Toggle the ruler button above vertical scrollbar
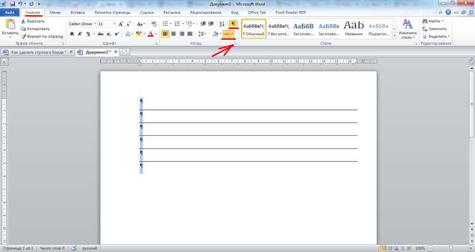This screenshot has width=475, height=252. pos(472,62)
